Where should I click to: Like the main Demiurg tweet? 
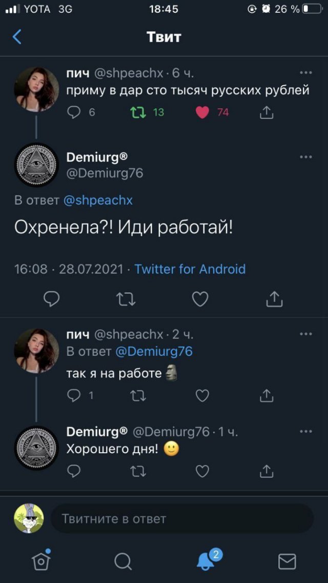[200, 298]
